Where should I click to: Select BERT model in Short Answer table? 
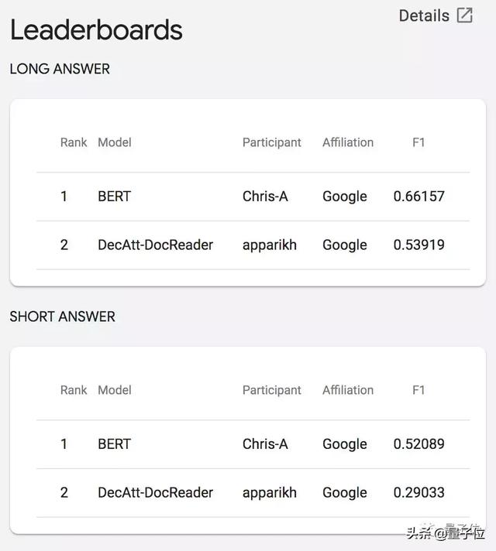click(115, 444)
